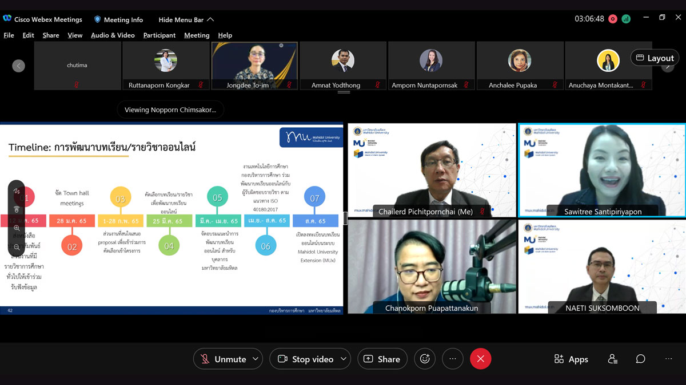Open the Participant menu
This screenshot has height=385, width=686.
coord(159,35)
